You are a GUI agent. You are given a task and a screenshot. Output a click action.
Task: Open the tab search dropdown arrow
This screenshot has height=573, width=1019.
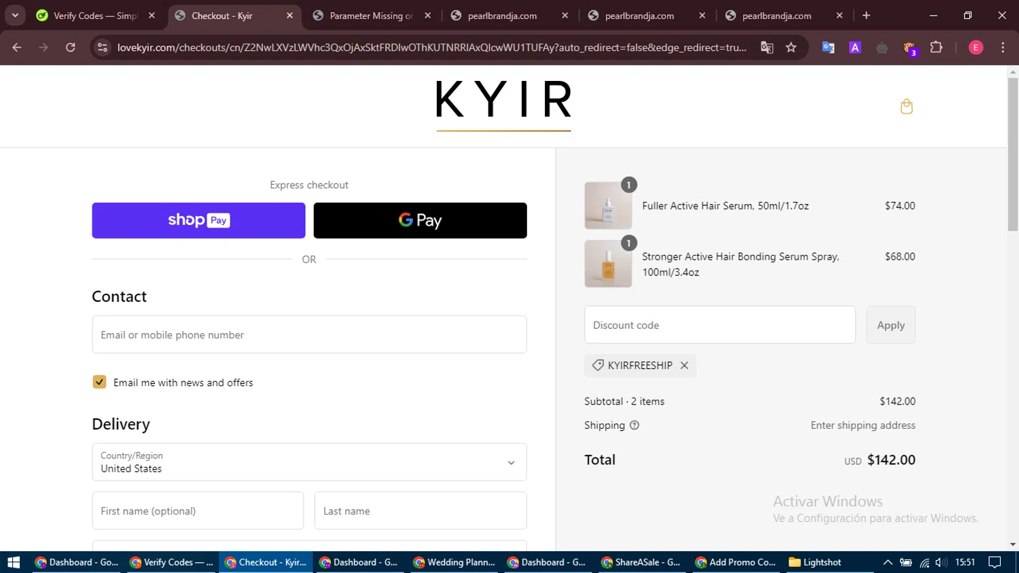[15, 15]
